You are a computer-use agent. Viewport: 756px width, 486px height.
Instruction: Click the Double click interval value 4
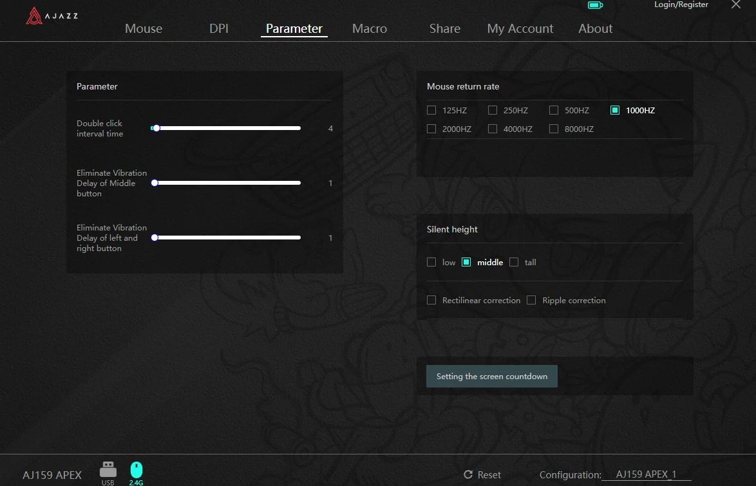click(x=330, y=129)
